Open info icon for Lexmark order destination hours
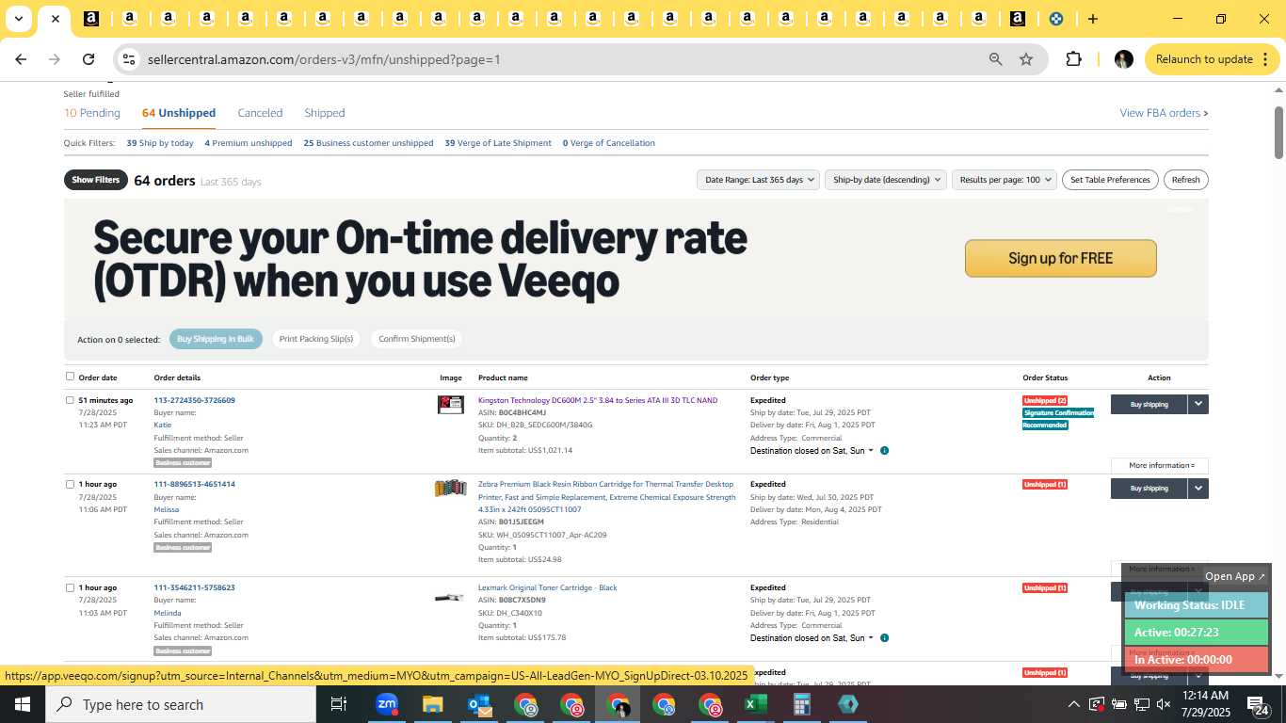This screenshot has width=1286, height=723. (x=884, y=638)
